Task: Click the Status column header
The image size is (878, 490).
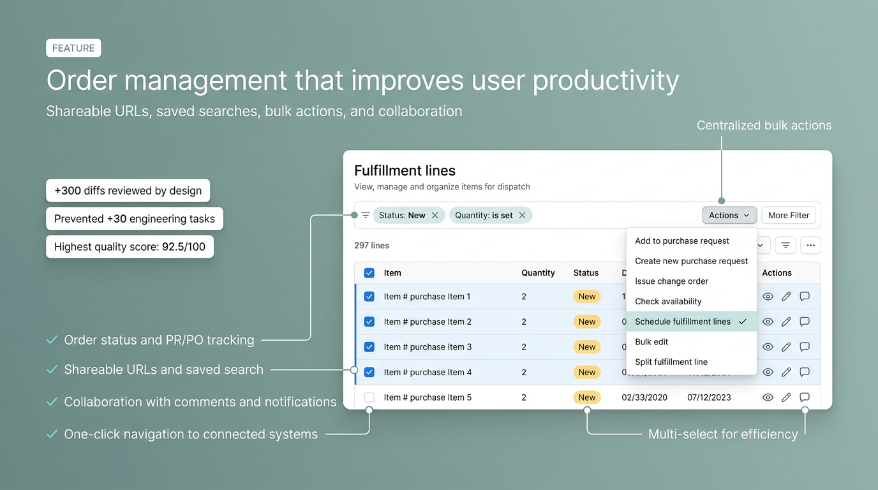Action: coord(586,273)
